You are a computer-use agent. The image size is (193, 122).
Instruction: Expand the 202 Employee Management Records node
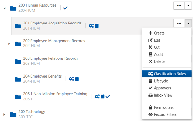click(x=9, y=44)
